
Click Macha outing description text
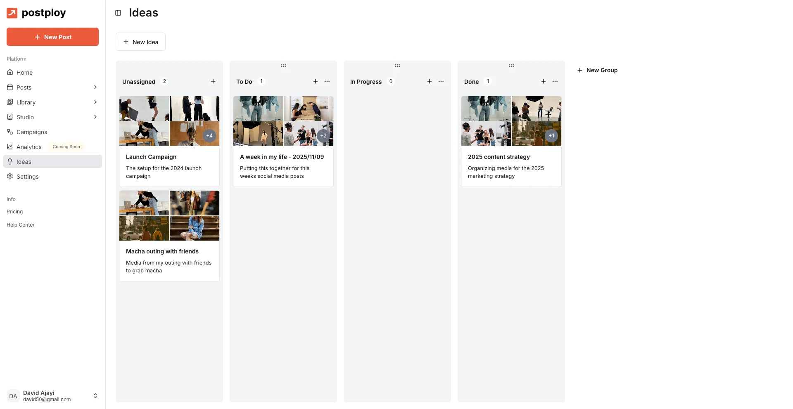click(169, 267)
